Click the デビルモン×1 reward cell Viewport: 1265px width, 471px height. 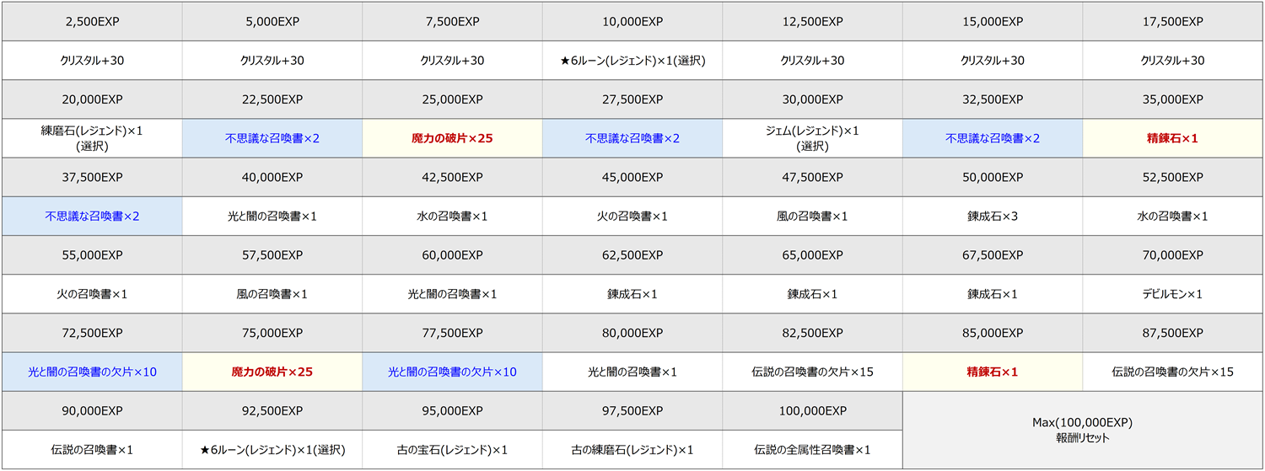tap(1172, 294)
